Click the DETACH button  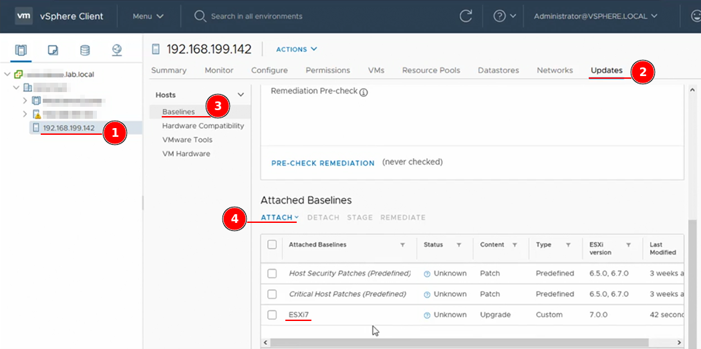323,218
